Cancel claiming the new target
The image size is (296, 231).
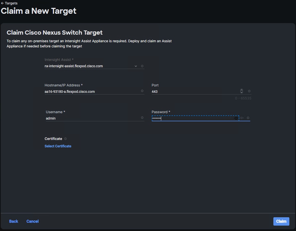32,221
